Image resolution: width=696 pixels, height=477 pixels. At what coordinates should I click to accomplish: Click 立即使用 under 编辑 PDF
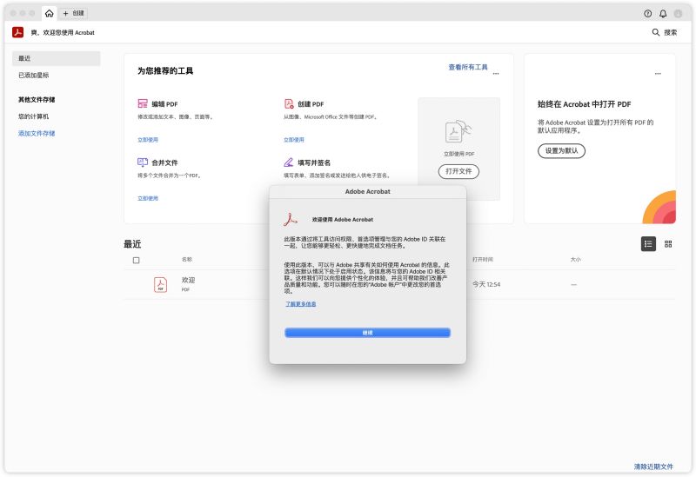148,140
